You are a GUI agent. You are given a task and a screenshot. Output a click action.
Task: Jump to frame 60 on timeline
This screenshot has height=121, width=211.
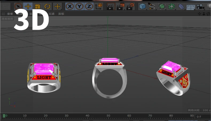[x=129, y=116]
